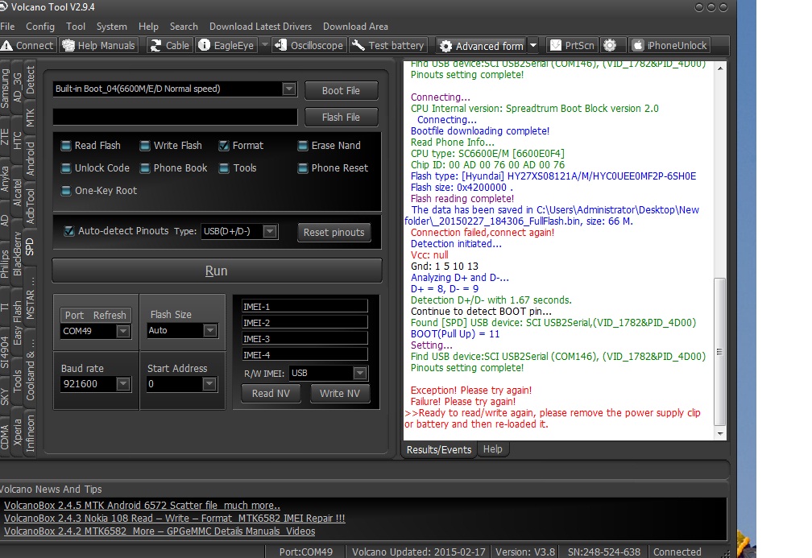Expand the Advanced form dropdown arrow
Viewport: 812px width, 558px height.
click(533, 46)
